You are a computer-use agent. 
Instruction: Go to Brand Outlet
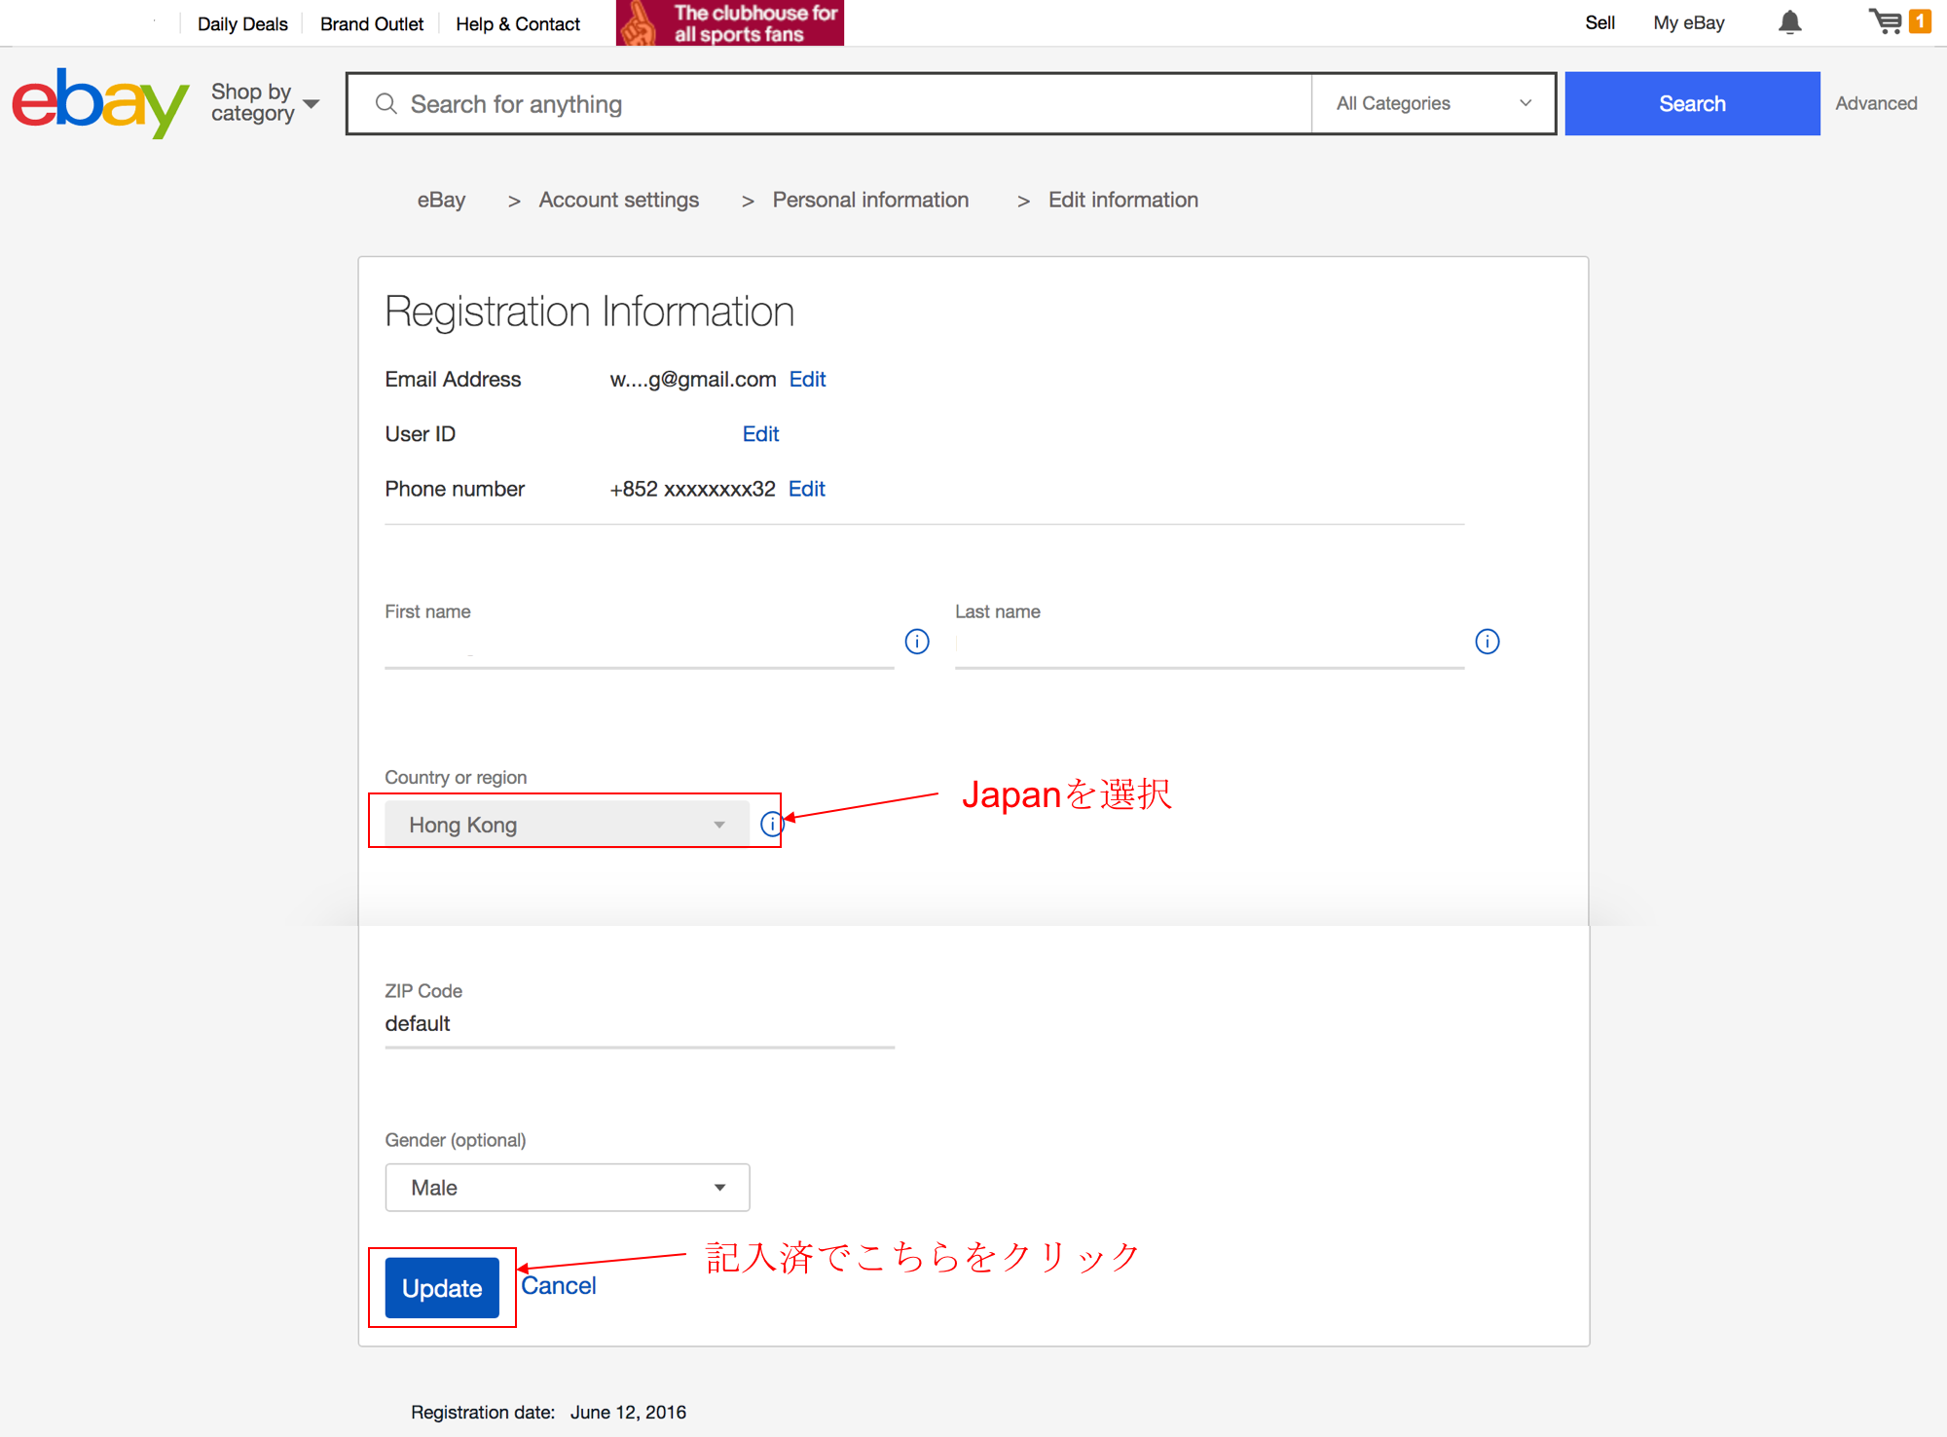click(372, 23)
